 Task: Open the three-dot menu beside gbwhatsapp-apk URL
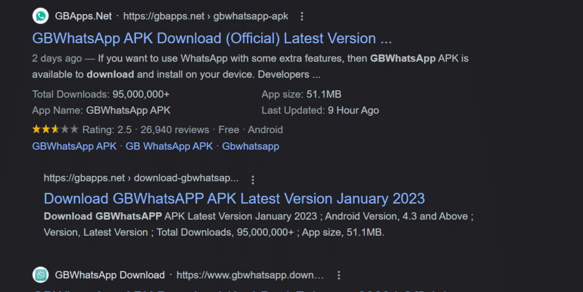[x=302, y=17]
